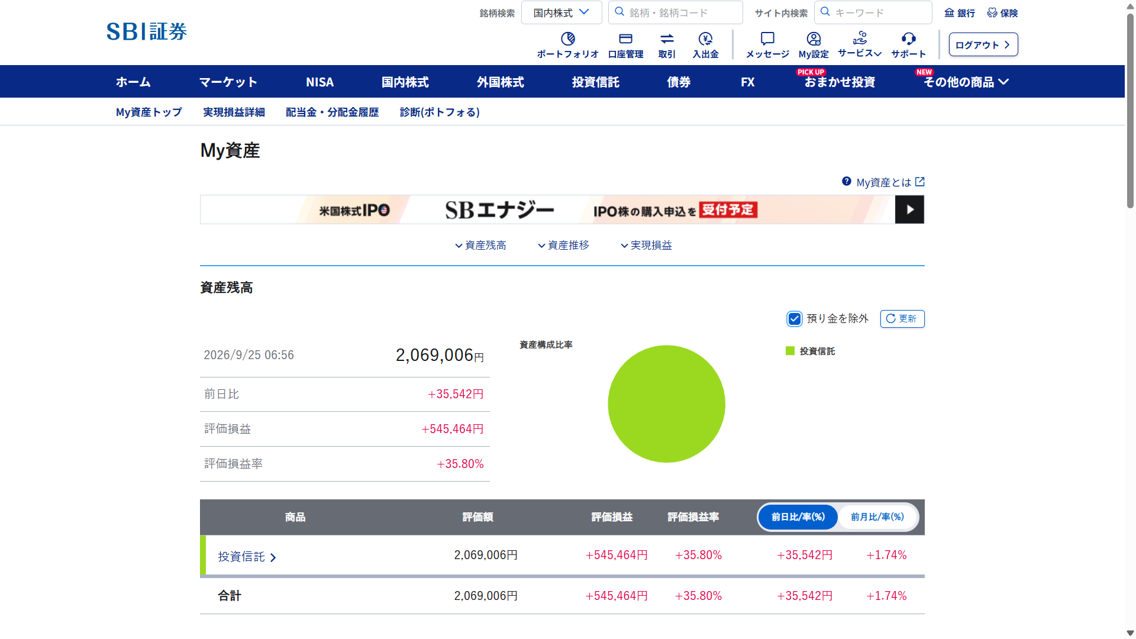Click the サポート headset icon
This screenshot has height=639, width=1136.
point(908,39)
